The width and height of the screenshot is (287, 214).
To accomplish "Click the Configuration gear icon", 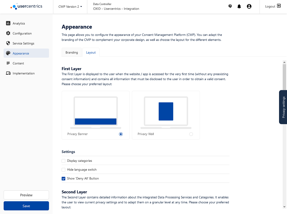I will (8, 33).
